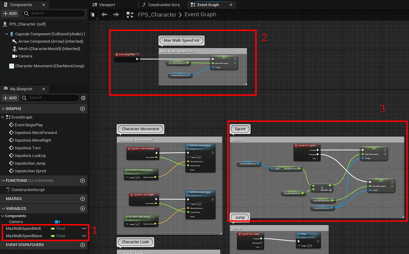This screenshot has height=254, width=409.
Task: Click the add function plus icon on FUNCTIONS
Action: [83, 181]
